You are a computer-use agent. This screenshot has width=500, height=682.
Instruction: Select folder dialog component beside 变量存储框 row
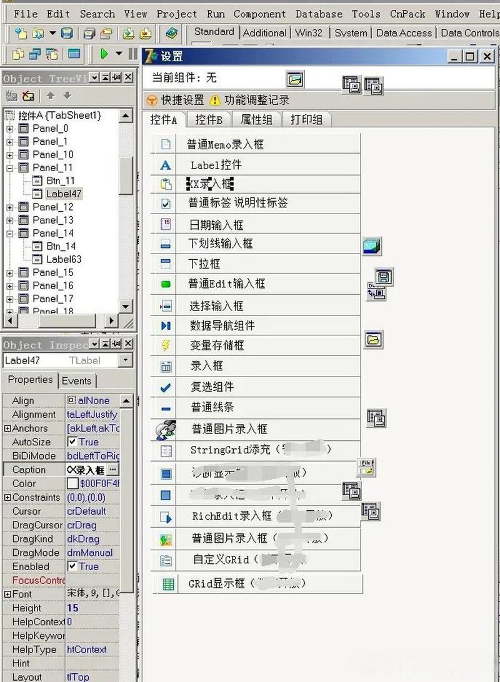pyautogui.click(x=374, y=339)
